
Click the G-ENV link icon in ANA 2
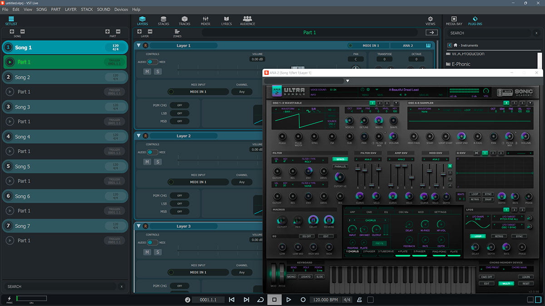[x=477, y=153]
